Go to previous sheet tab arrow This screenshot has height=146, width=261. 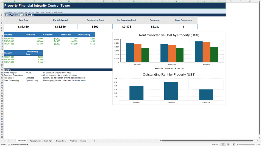(4, 141)
